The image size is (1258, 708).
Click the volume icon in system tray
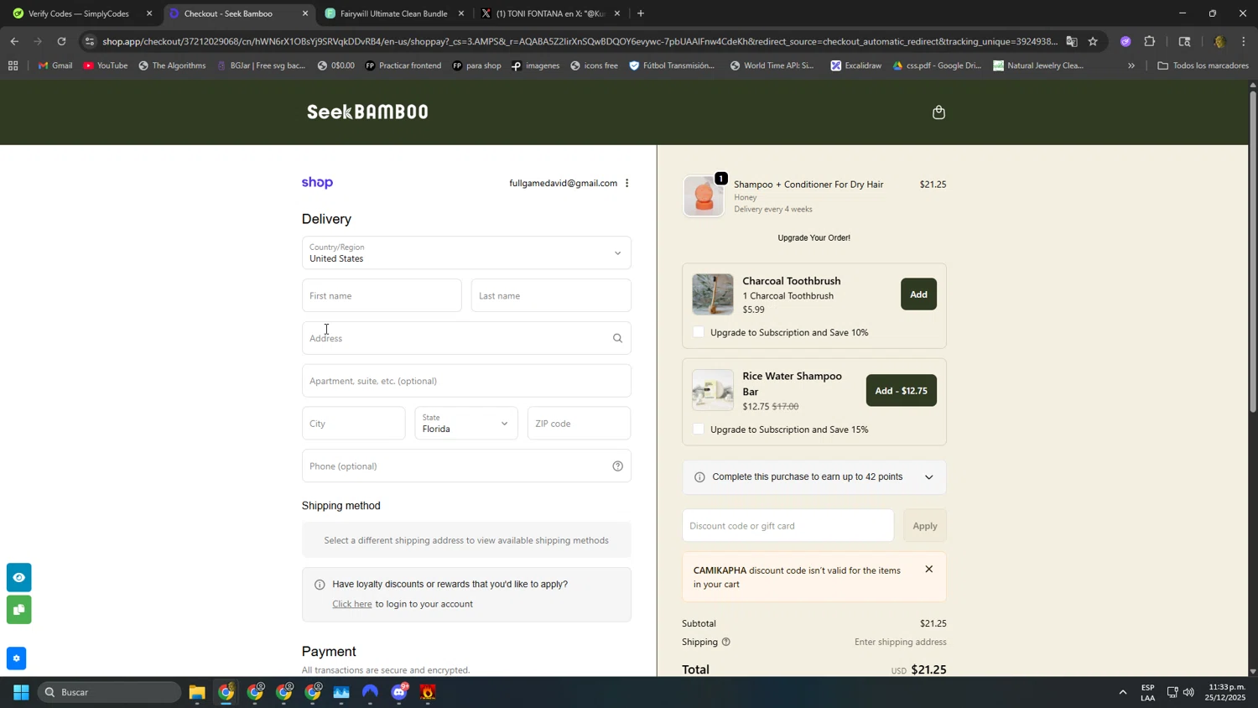1188,692
